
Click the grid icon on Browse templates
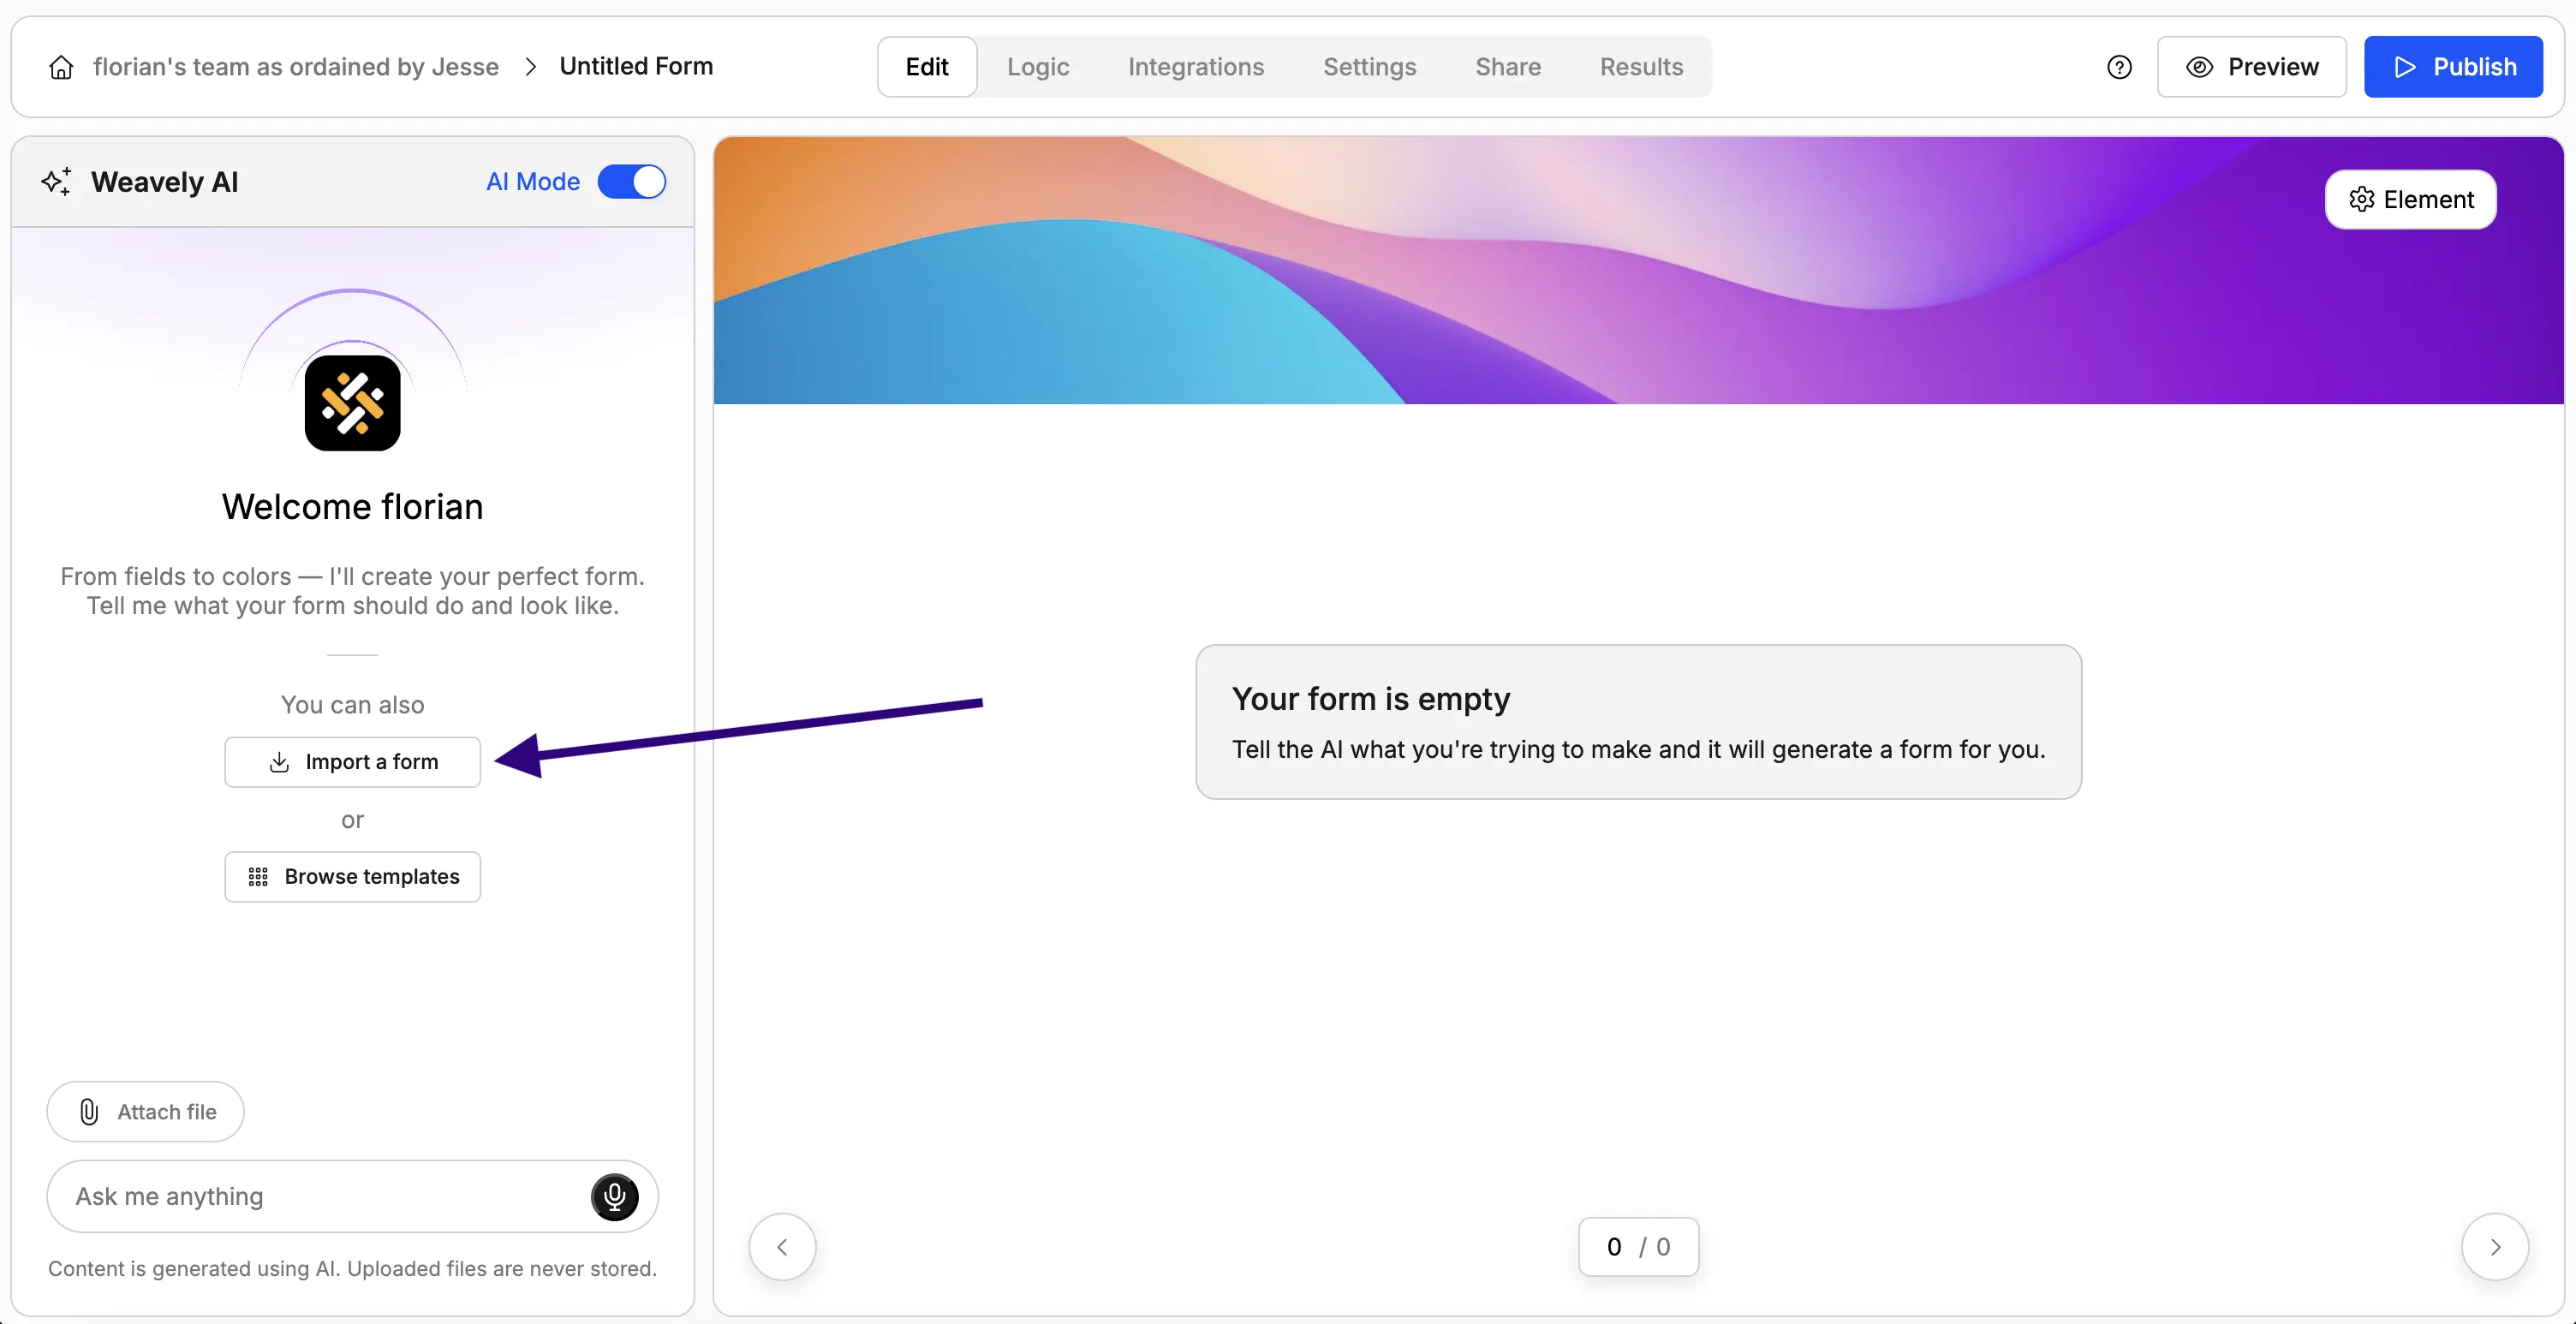point(258,877)
